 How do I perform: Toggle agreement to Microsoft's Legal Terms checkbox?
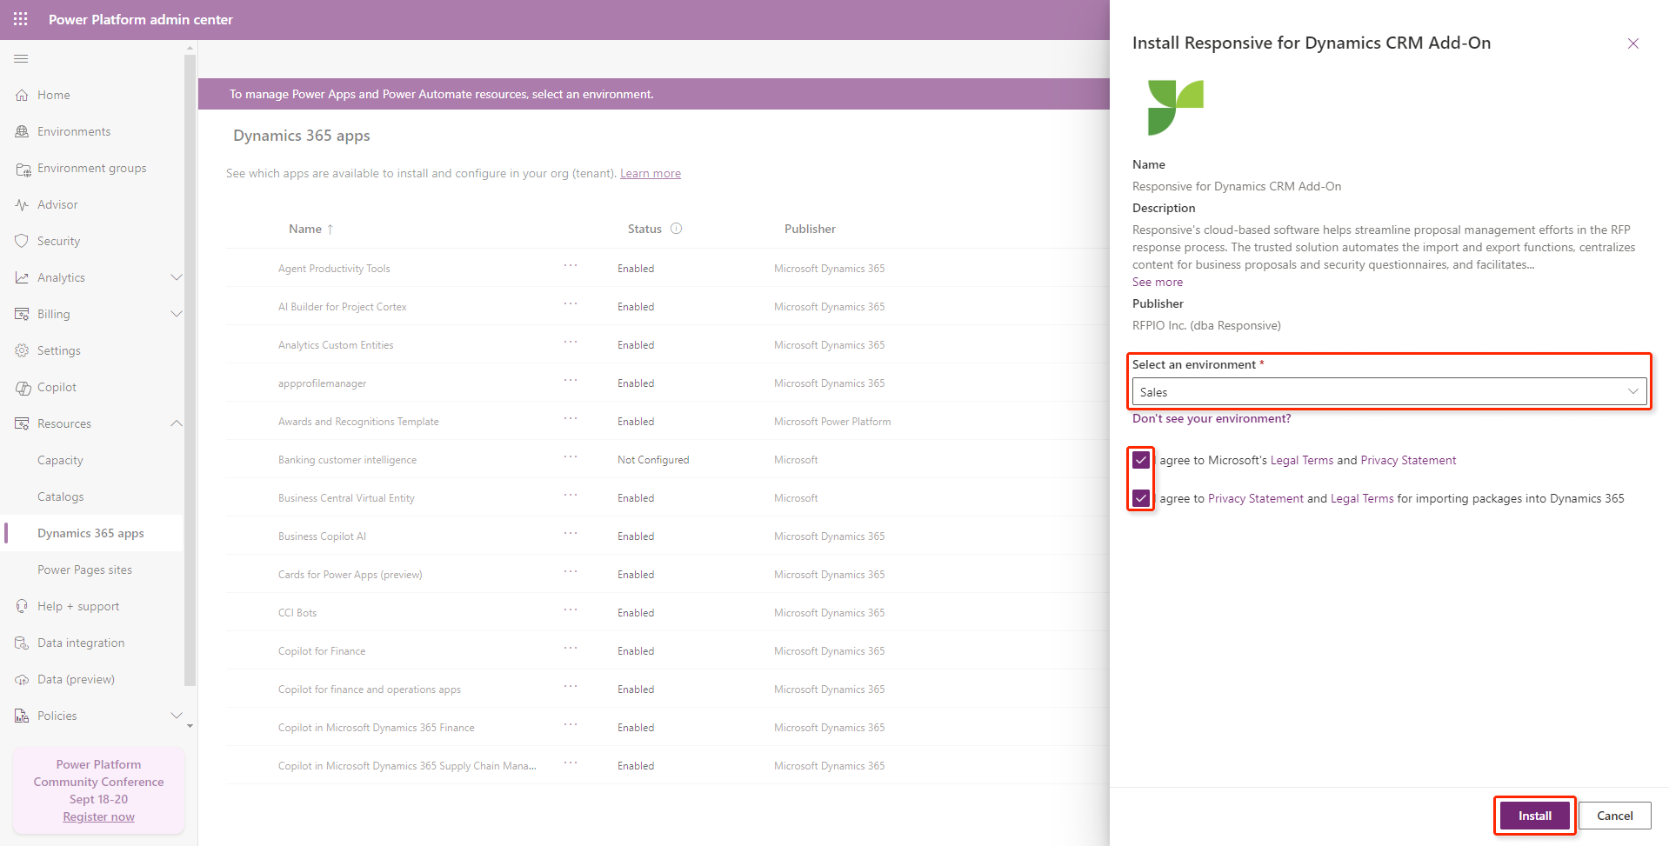pos(1141,460)
